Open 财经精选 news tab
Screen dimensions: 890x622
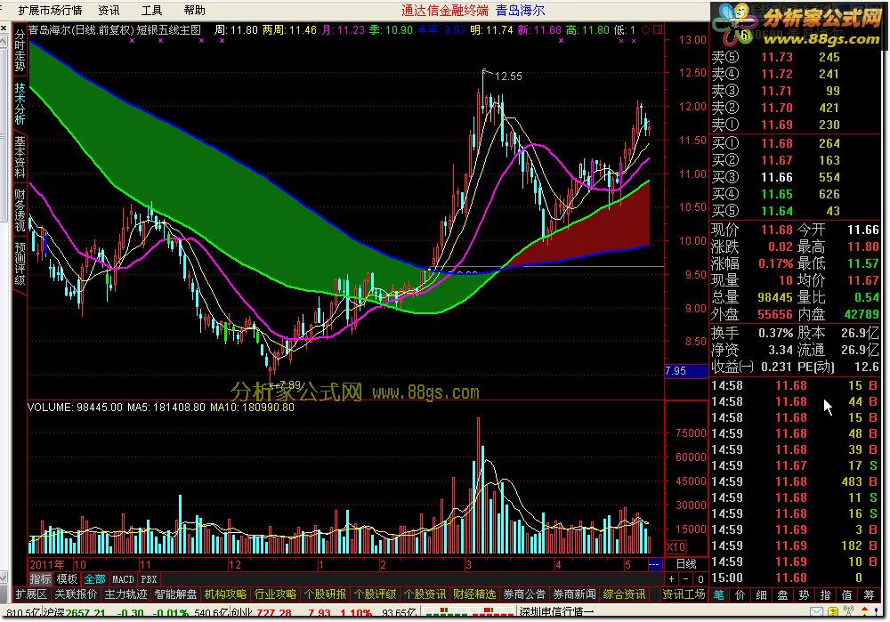[474, 594]
